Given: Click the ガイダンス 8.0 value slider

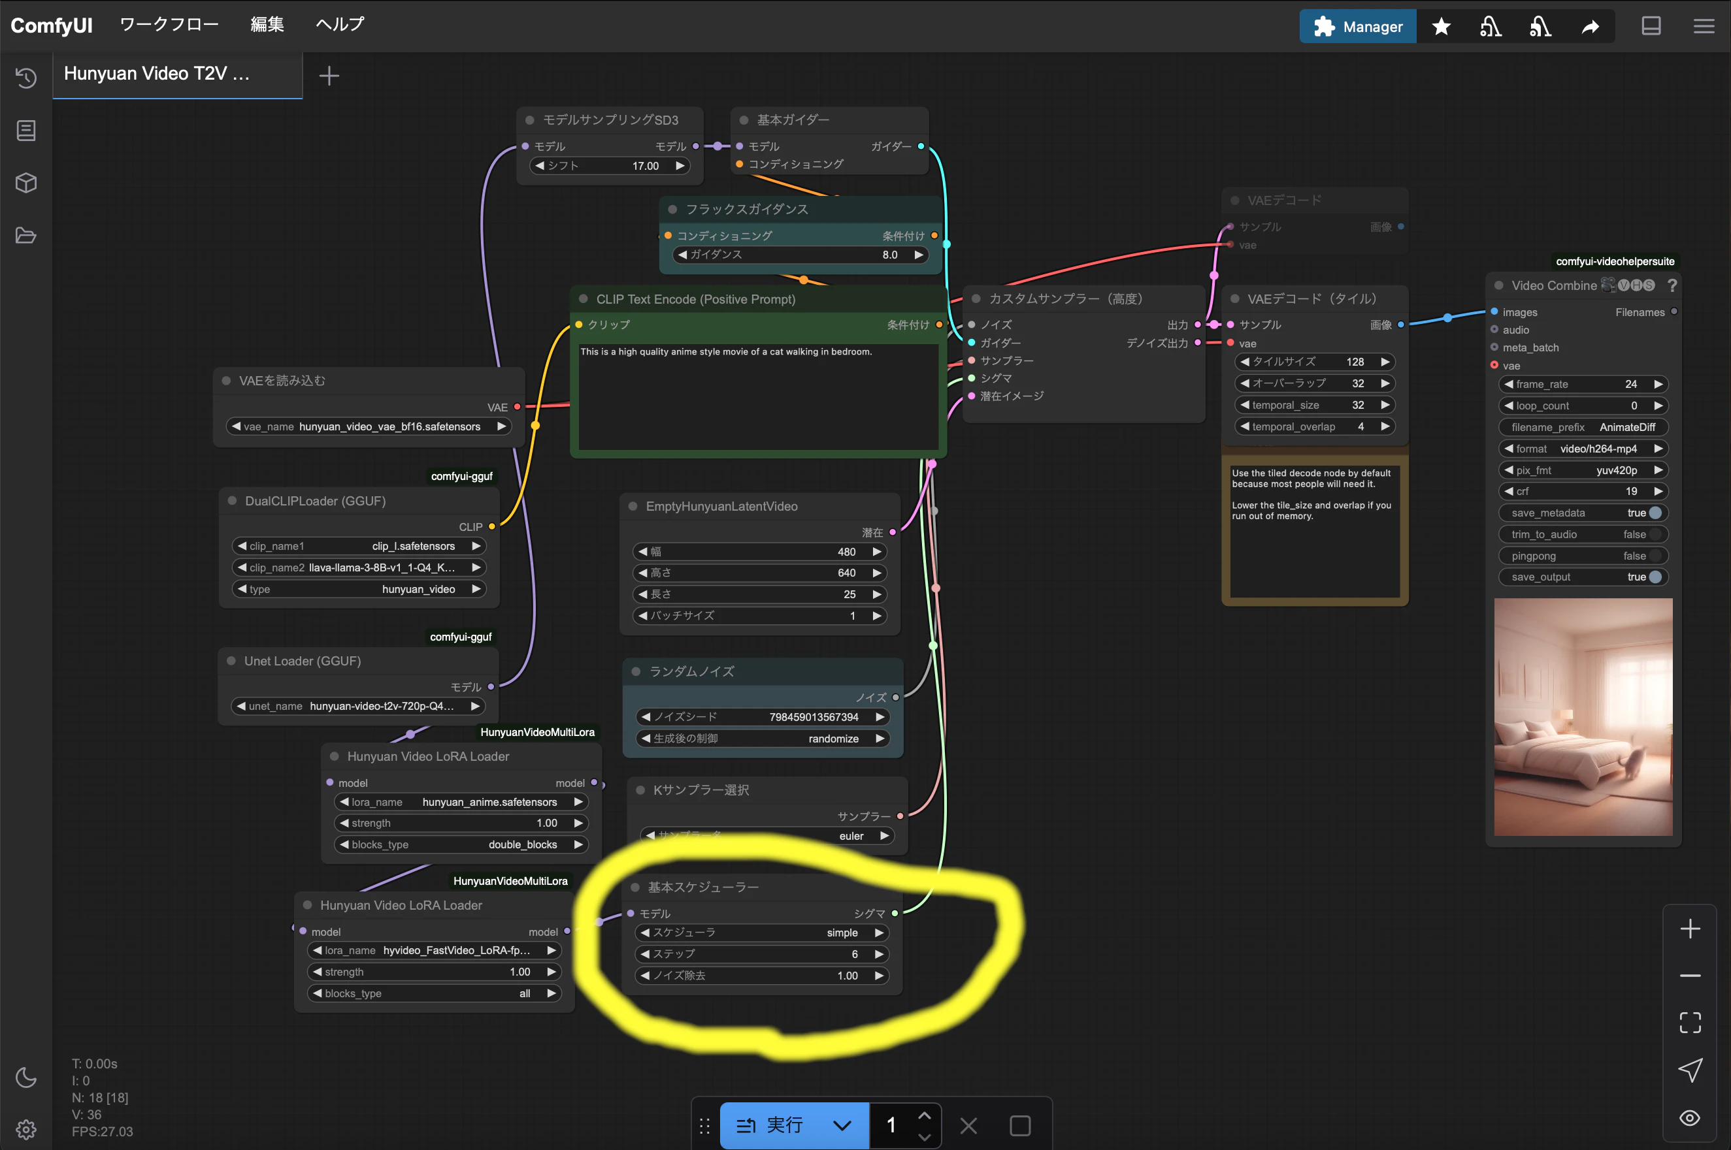Looking at the screenshot, I should 800,255.
